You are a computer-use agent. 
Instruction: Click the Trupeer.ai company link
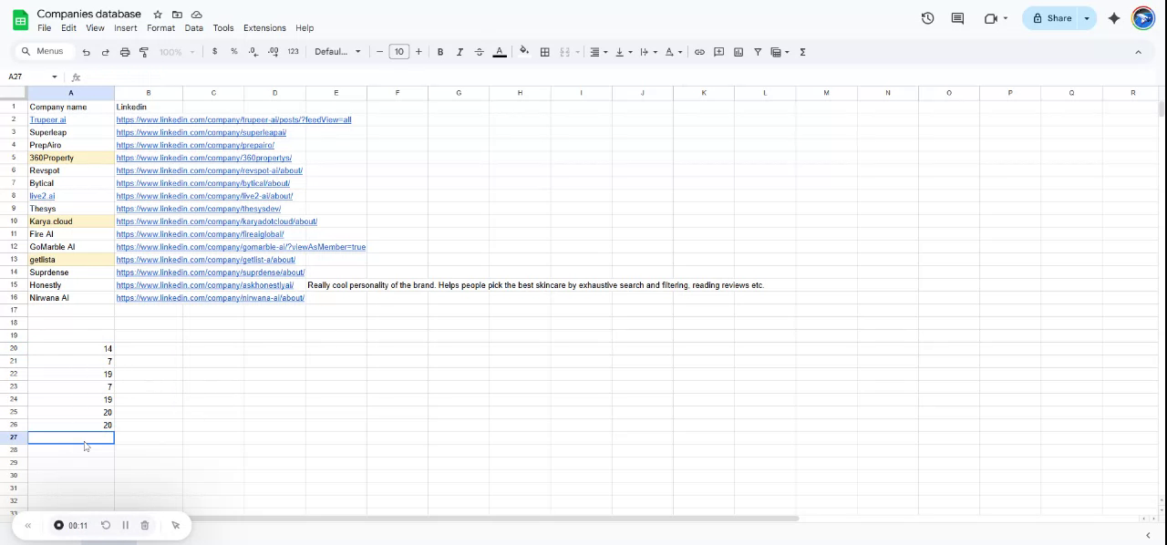point(47,119)
